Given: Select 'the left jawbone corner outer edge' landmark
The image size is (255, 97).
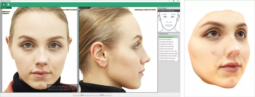Looking at the screenshot, I should pyautogui.click(x=168, y=56).
